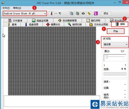Click the 通过 passes label
This screenshot has height=109, width=129.
[107, 51]
